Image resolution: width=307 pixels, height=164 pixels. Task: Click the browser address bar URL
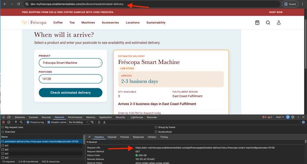[77, 4]
